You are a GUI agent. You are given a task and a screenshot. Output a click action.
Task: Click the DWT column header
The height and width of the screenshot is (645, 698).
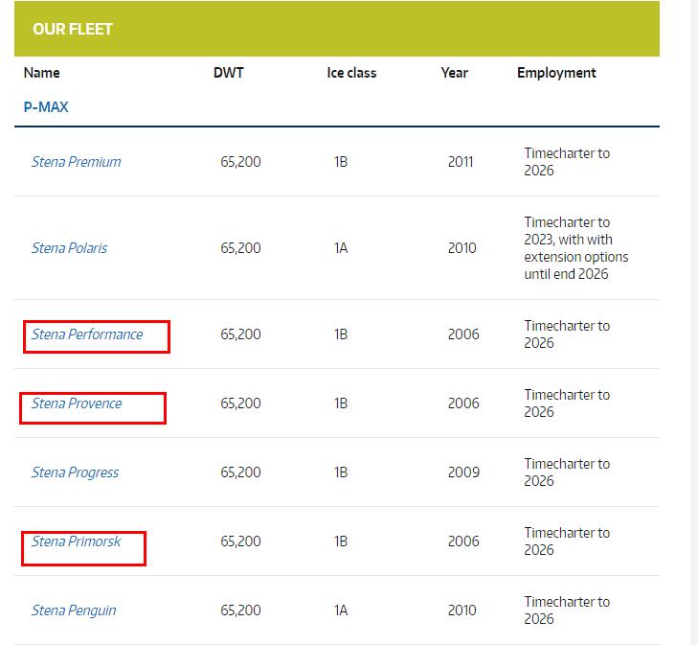coord(229,73)
